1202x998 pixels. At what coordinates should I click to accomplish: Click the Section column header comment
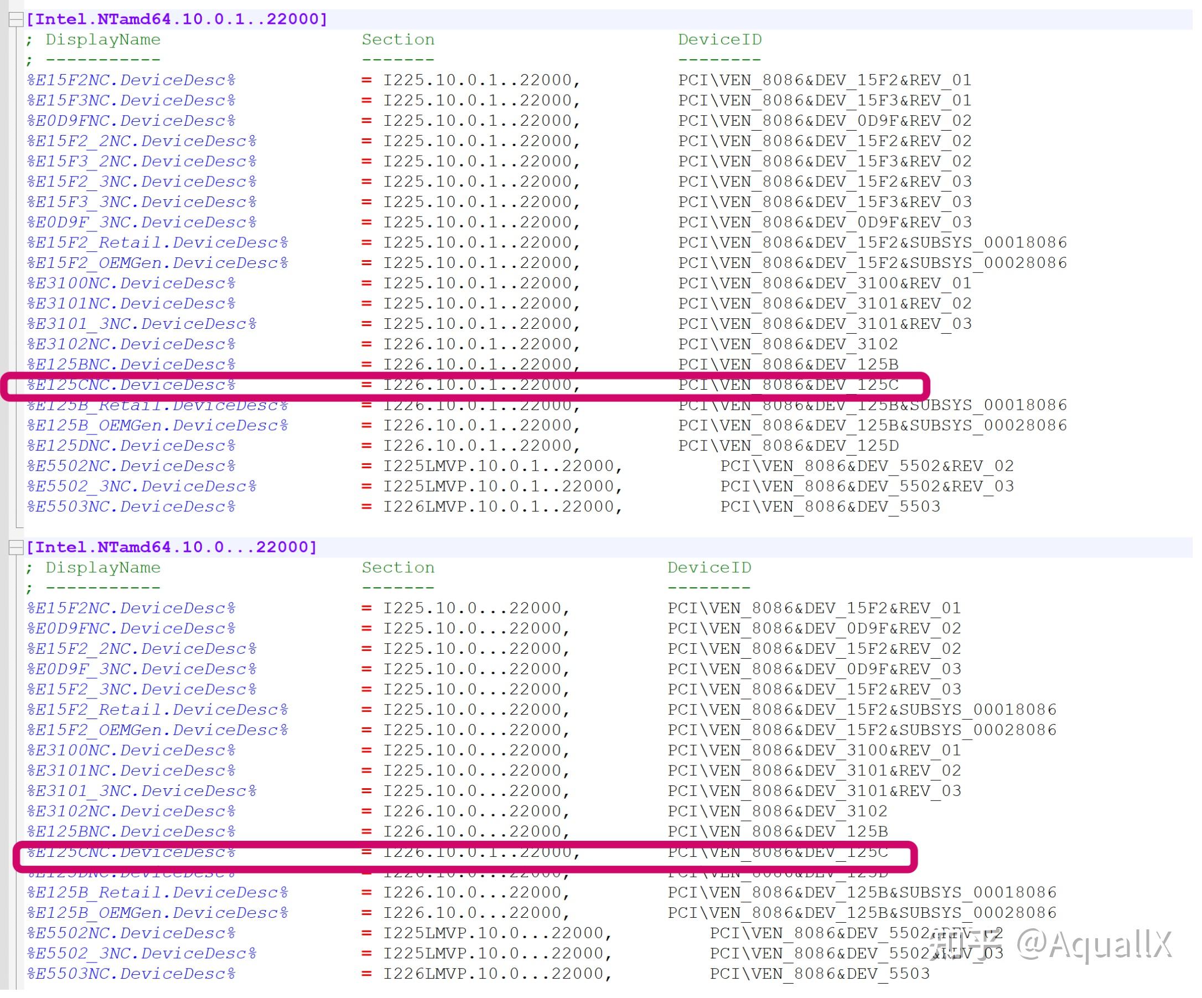[397, 39]
